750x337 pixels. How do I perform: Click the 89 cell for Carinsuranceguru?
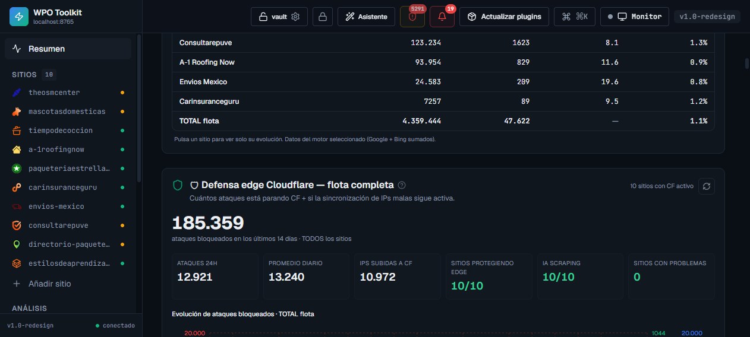pyautogui.click(x=525, y=101)
